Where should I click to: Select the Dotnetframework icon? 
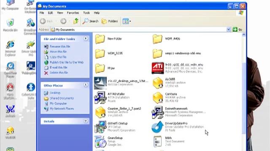157,112
